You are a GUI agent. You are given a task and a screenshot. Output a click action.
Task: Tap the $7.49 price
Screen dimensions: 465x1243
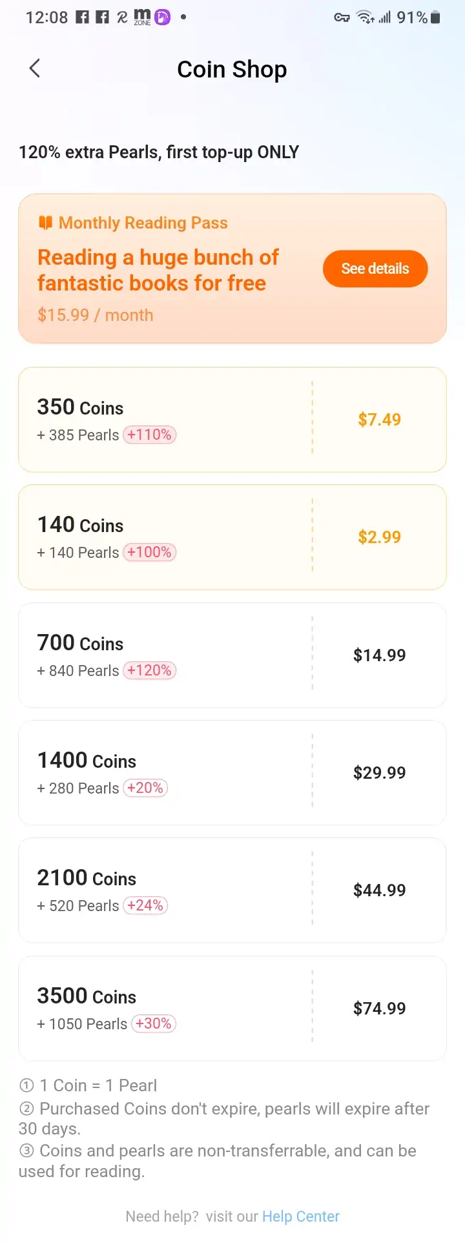pos(379,420)
